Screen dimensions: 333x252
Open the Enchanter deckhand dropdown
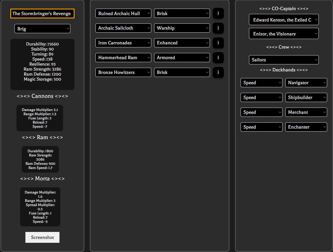(x=306, y=127)
